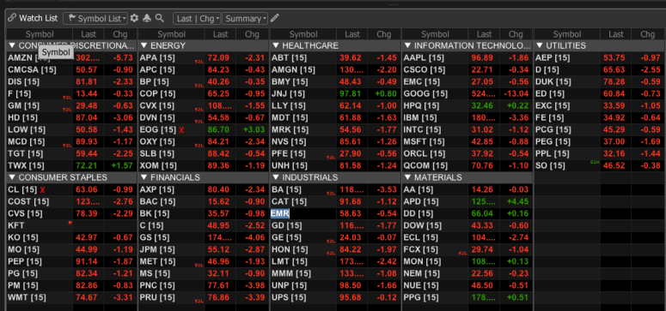
Task: Select the COST [15] symbol
Action: pos(28,201)
